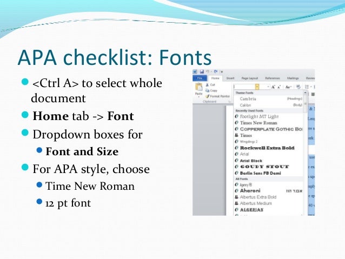Open the Mailings tab
The width and height of the screenshot is (345, 259).
pos(293,78)
